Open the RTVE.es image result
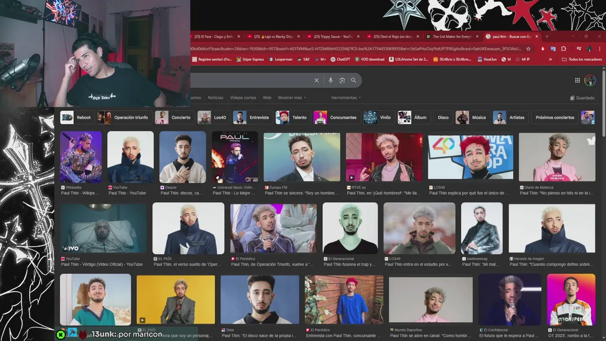 384,157
